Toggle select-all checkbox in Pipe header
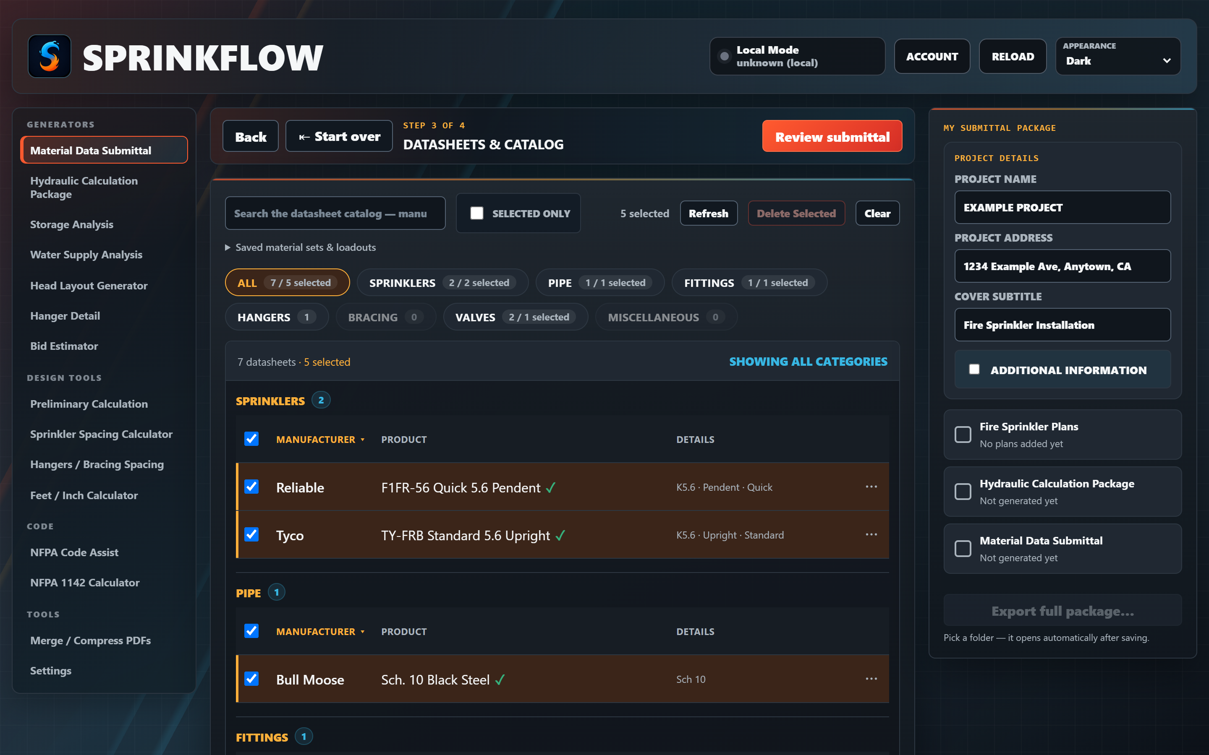 click(251, 631)
